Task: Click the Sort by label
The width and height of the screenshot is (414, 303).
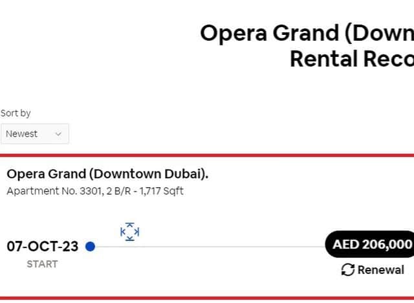Action: 16,113
